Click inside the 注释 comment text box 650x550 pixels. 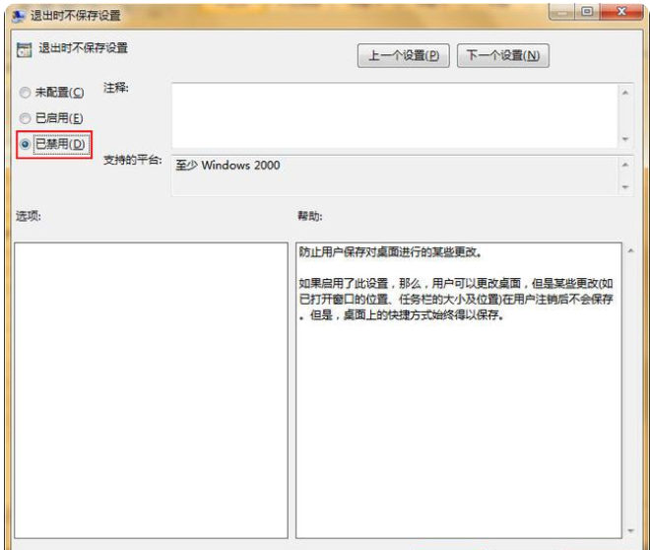(x=394, y=113)
